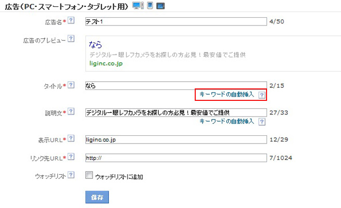Open help icon next to 広告のプレビュー
Screen dimensions: 341x208
click(x=71, y=38)
